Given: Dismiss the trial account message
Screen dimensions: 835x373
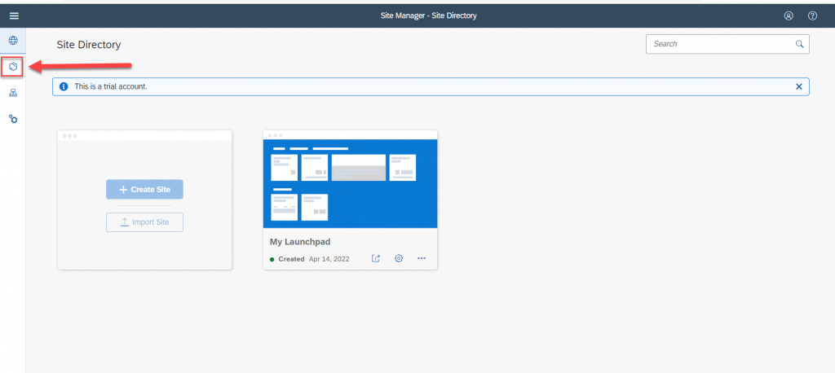Looking at the screenshot, I should point(799,86).
